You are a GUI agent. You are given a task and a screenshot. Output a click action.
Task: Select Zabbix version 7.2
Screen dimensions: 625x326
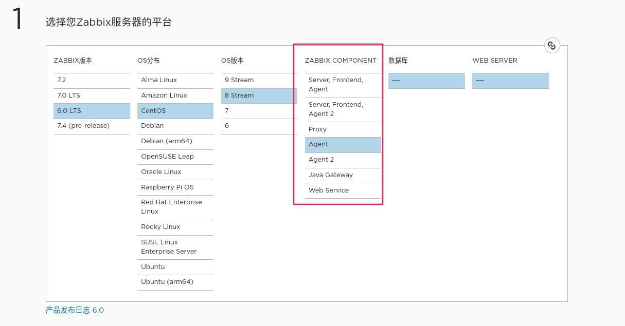coord(92,81)
